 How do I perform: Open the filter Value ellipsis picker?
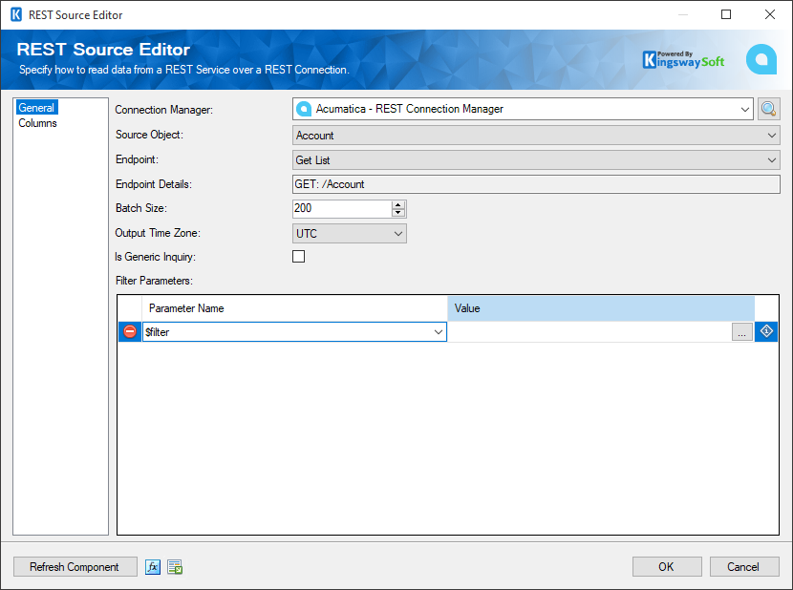(x=742, y=331)
